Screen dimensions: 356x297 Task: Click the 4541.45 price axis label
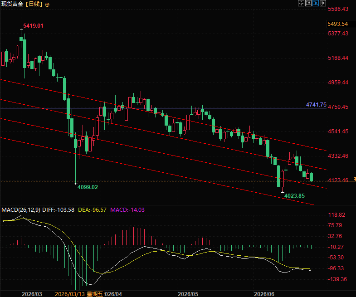[x=338, y=131]
